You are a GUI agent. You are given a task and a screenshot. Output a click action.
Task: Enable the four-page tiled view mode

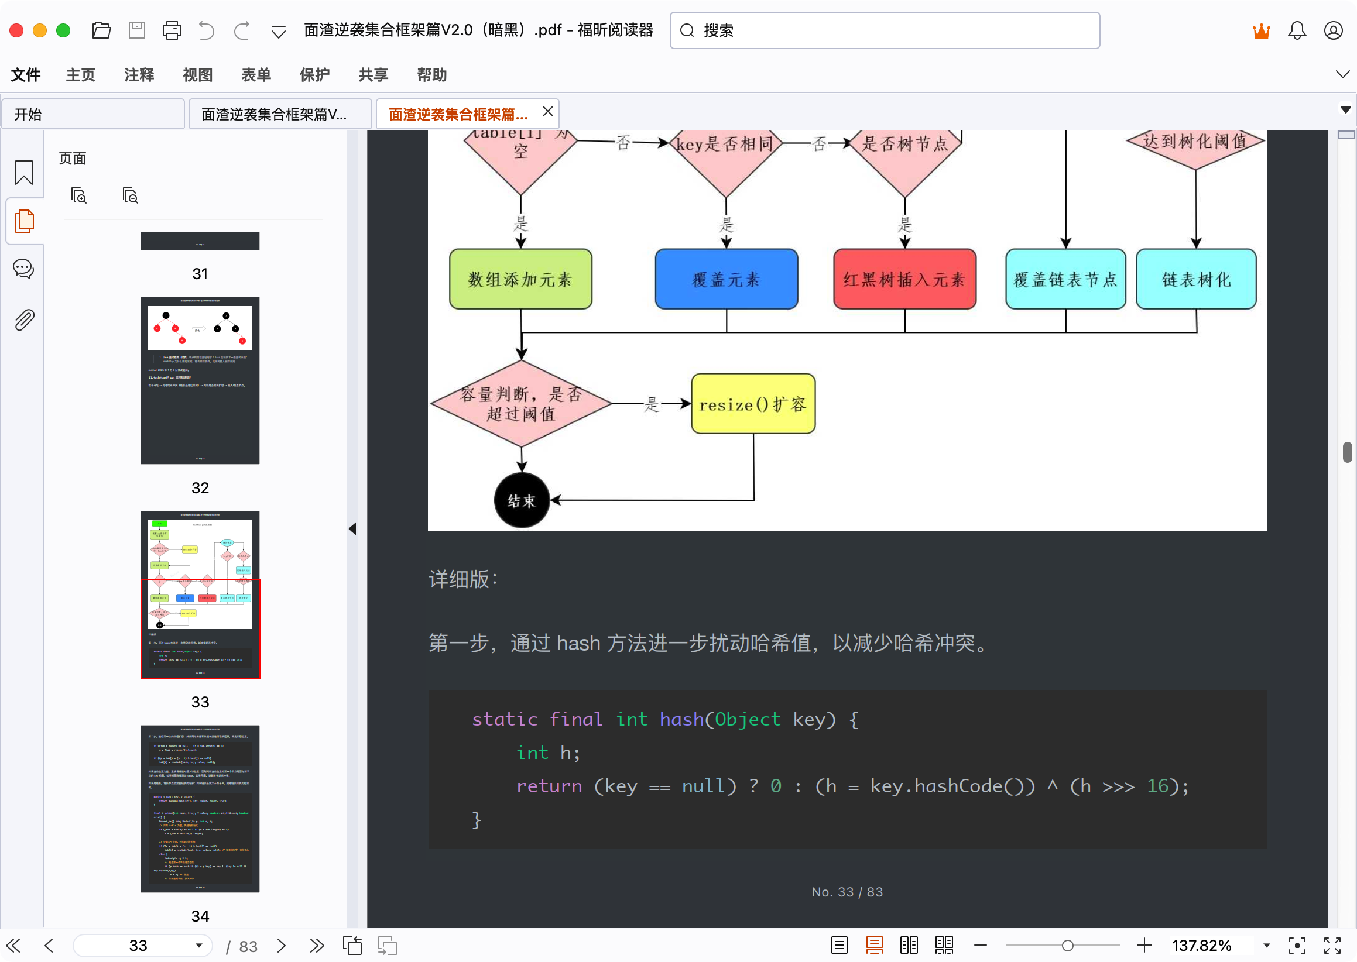pyautogui.click(x=944, y=946)
